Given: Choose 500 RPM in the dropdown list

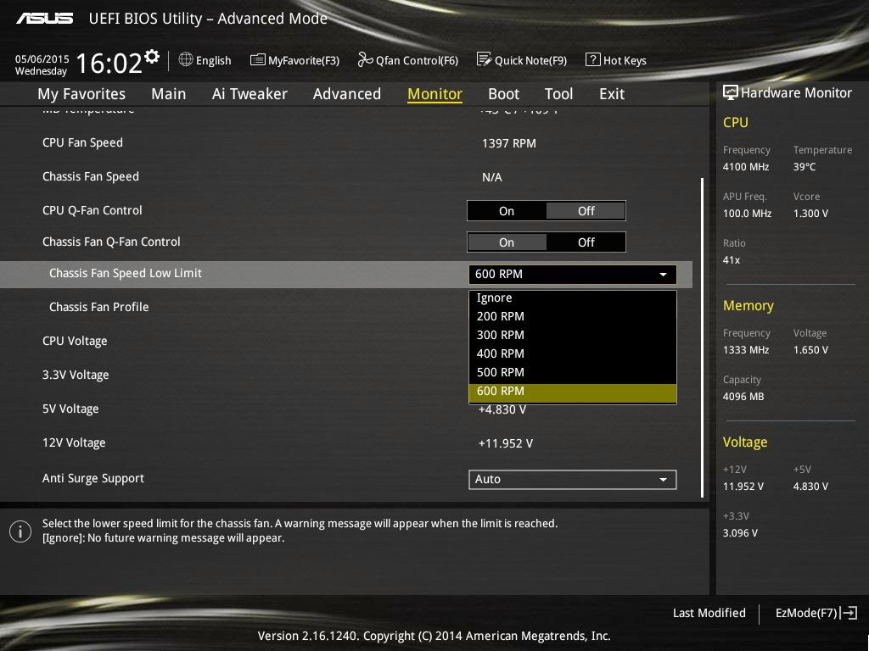Looking at the screenshot, I should (x=573, y=373).
